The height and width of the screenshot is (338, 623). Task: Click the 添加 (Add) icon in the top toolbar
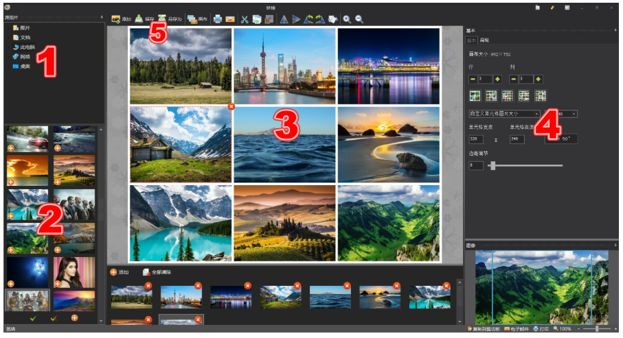pyautogui.click(x=116, y=19)
